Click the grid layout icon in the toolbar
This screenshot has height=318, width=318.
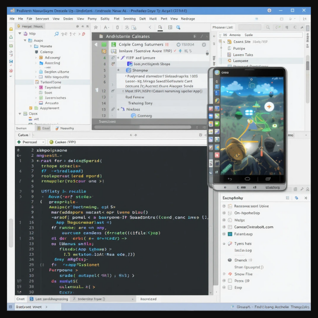170,27
